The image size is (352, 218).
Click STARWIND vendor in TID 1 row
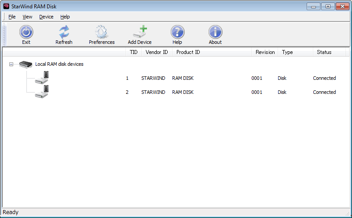pos(153,78)
